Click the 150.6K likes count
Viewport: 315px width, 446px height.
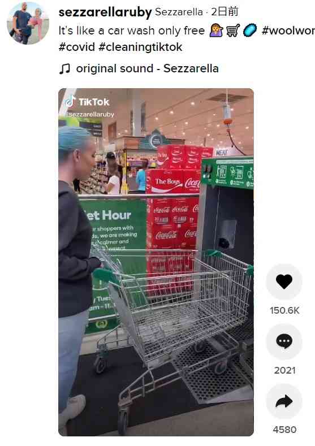point(284,310)
